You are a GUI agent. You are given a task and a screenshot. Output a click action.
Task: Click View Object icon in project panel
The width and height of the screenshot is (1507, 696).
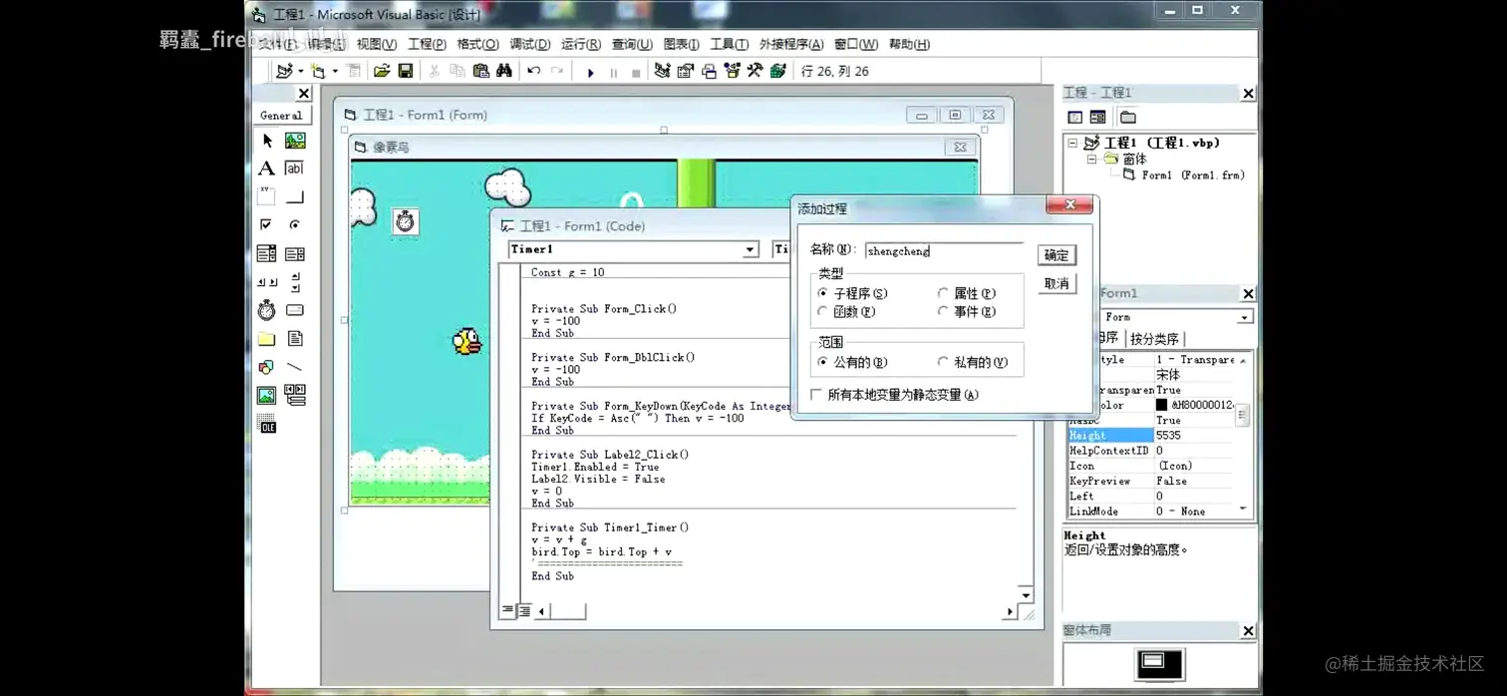(x=1097, y=117)
